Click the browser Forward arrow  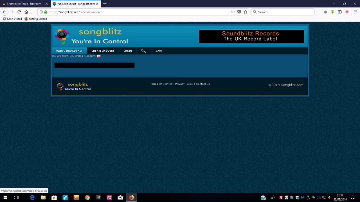point(12,12)
